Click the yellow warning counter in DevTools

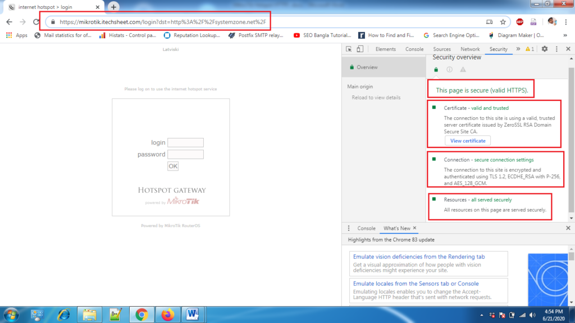click(529, 49)
